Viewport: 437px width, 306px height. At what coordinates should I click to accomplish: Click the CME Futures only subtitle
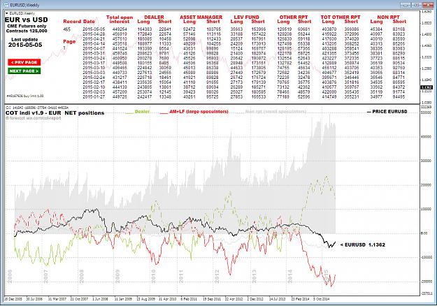pyautogui.click(x=27, y=26)
